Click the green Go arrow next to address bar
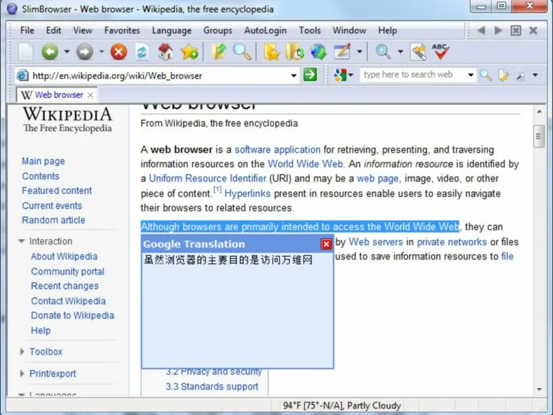The width and height of the screenshot is (553, 415). point(310,75)
